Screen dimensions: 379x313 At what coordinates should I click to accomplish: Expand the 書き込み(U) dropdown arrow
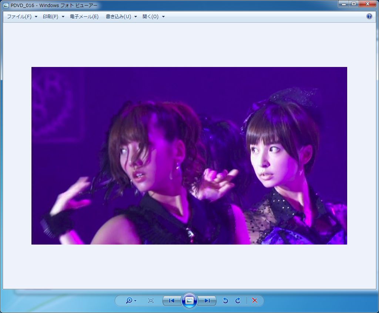[135, 17]
